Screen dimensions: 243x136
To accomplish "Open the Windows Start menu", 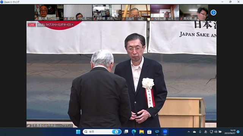I will [78, 132].
